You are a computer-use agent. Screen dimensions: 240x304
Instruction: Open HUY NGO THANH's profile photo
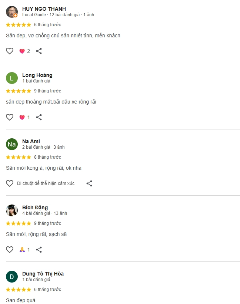coord(12,12)
